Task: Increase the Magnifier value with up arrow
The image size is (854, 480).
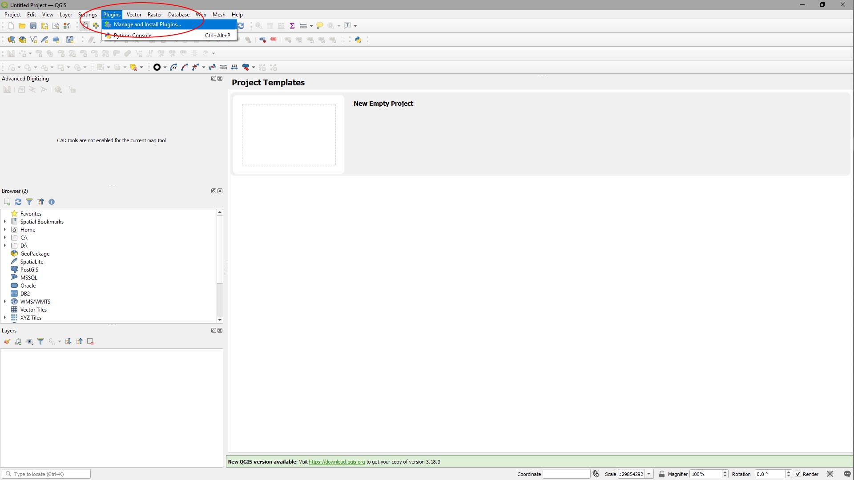Action: point(725,472)
